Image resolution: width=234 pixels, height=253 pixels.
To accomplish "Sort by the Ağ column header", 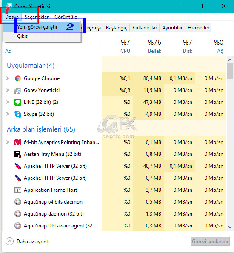I will click(211, 47).
